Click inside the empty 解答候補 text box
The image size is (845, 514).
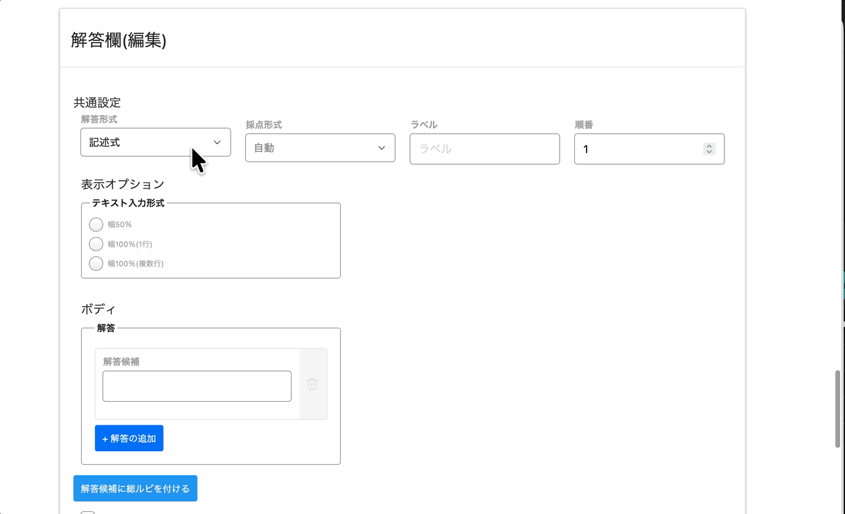click(x=197, y=386)
